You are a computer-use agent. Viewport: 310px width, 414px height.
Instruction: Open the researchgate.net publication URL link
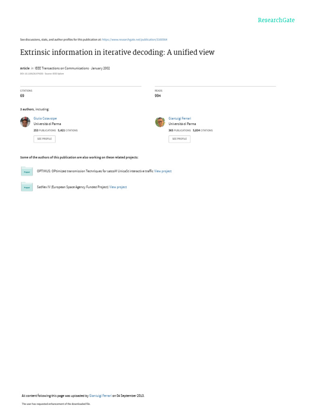[x=134, y=40]
